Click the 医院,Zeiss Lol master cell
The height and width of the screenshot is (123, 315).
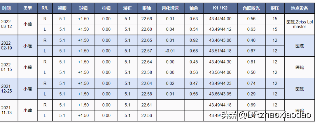tap(299, 24)
